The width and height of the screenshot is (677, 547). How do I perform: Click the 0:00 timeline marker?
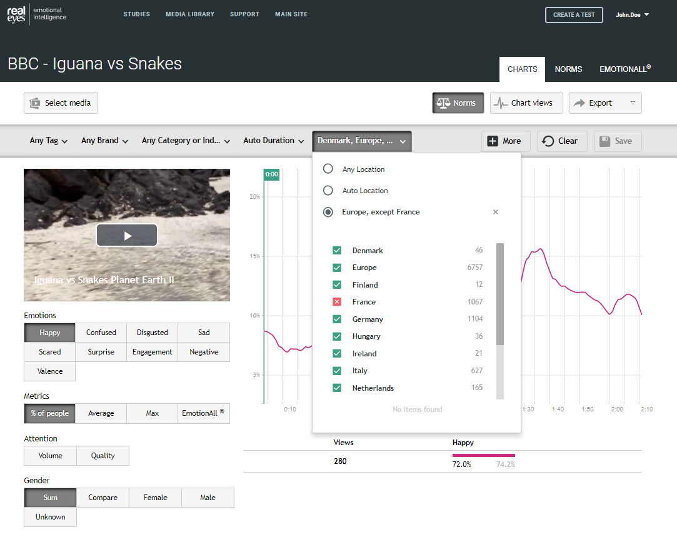[x=271, y=174]
